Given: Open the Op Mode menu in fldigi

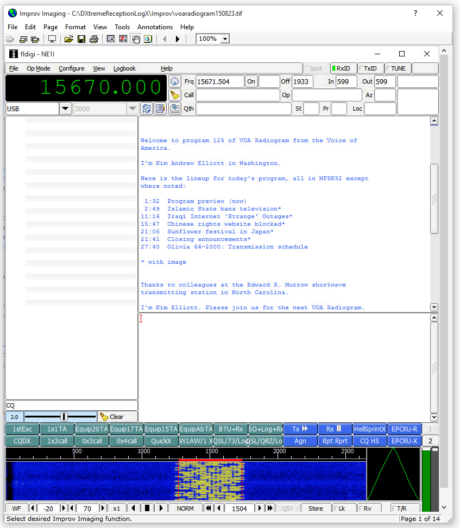Looking at the screenshot, I should 39,68.
